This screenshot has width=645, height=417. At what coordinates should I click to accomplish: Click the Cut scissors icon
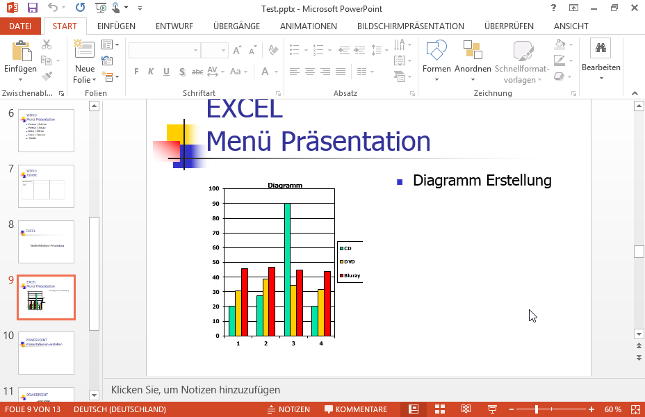point(47,44)
